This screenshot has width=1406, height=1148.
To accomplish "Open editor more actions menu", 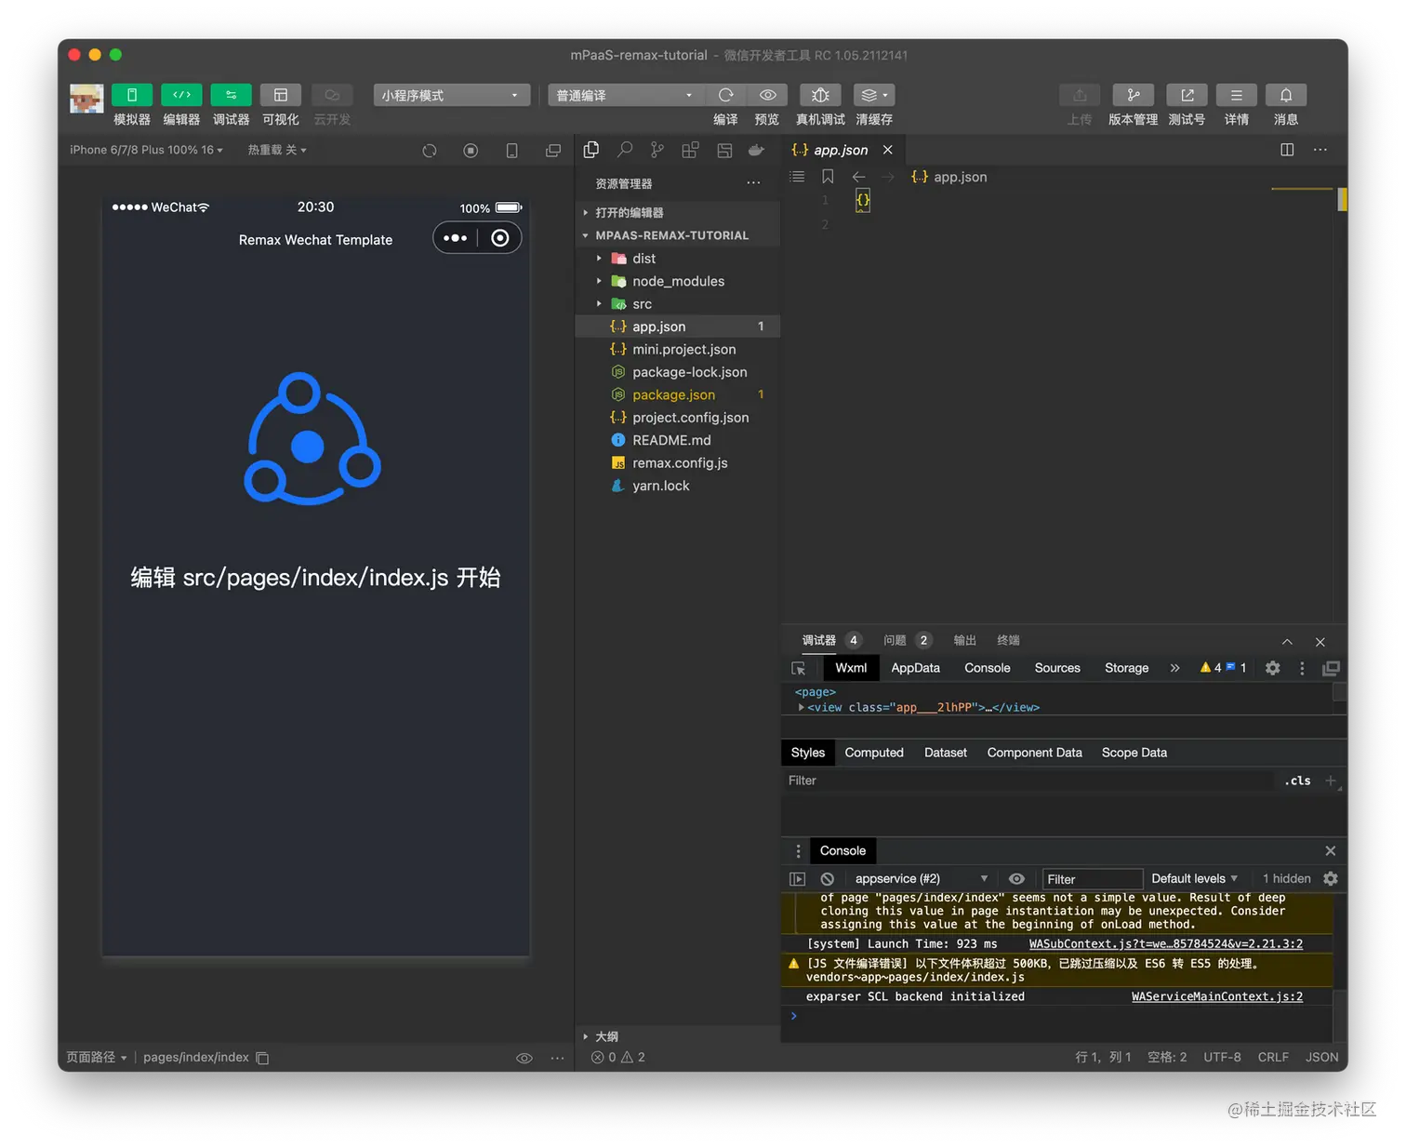I will pos(1320,150).
